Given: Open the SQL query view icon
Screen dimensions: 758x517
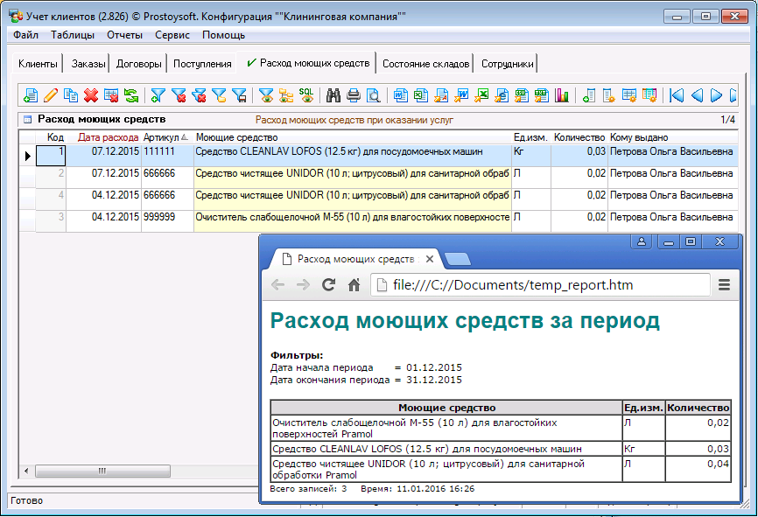Looking at the screenshot, I should (306, 95).
